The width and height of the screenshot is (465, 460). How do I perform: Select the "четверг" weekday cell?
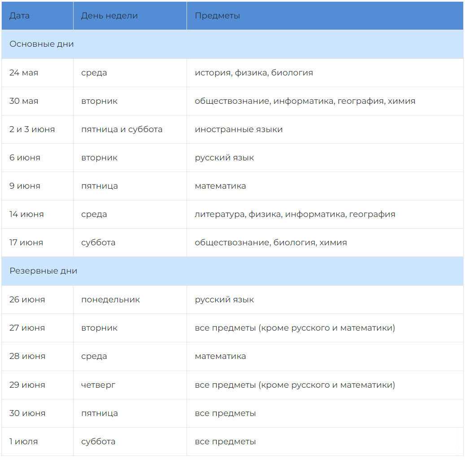(x=98, y=385)
